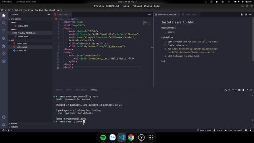Open the Extensions view
This screenshot has height=143, width=254.
pos(4,46)
